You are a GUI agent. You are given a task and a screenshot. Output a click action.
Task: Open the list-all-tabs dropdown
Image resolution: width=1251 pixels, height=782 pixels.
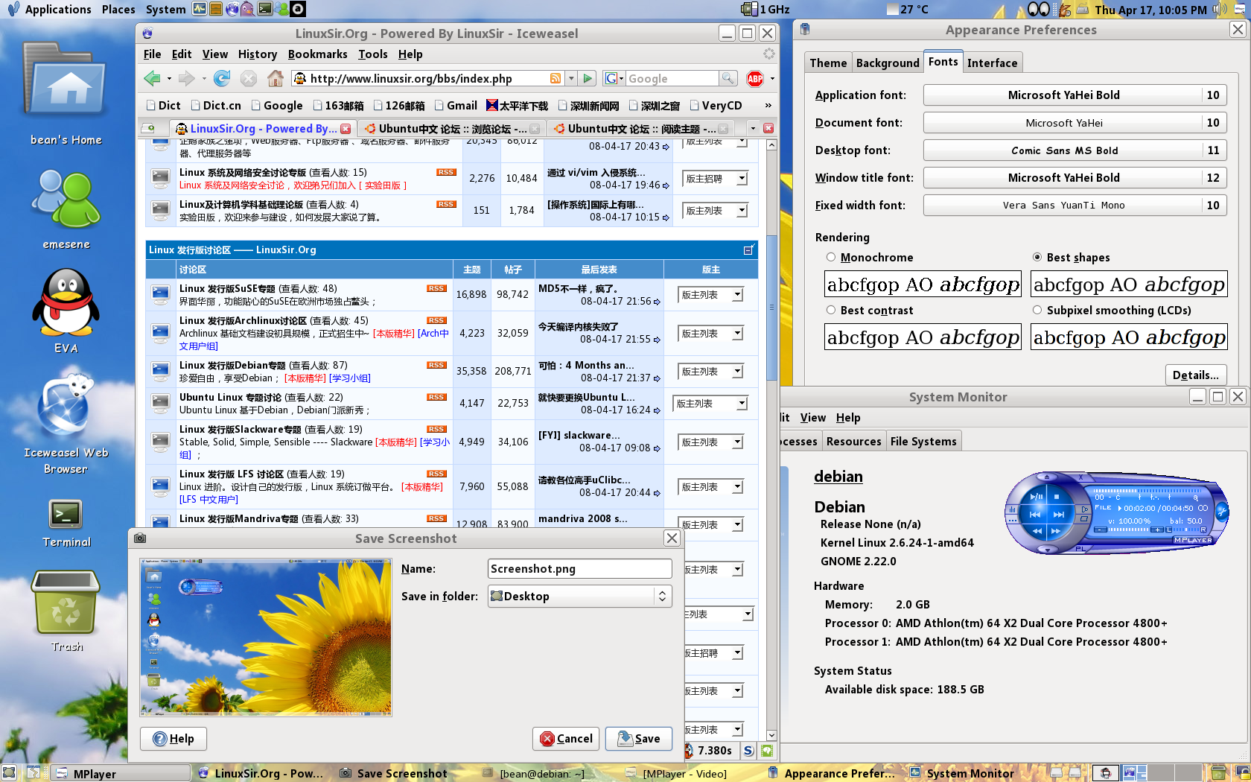pos(753,128)
